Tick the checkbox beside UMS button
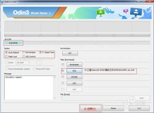This screenshot has width=154, height=113. coord(63,89)
